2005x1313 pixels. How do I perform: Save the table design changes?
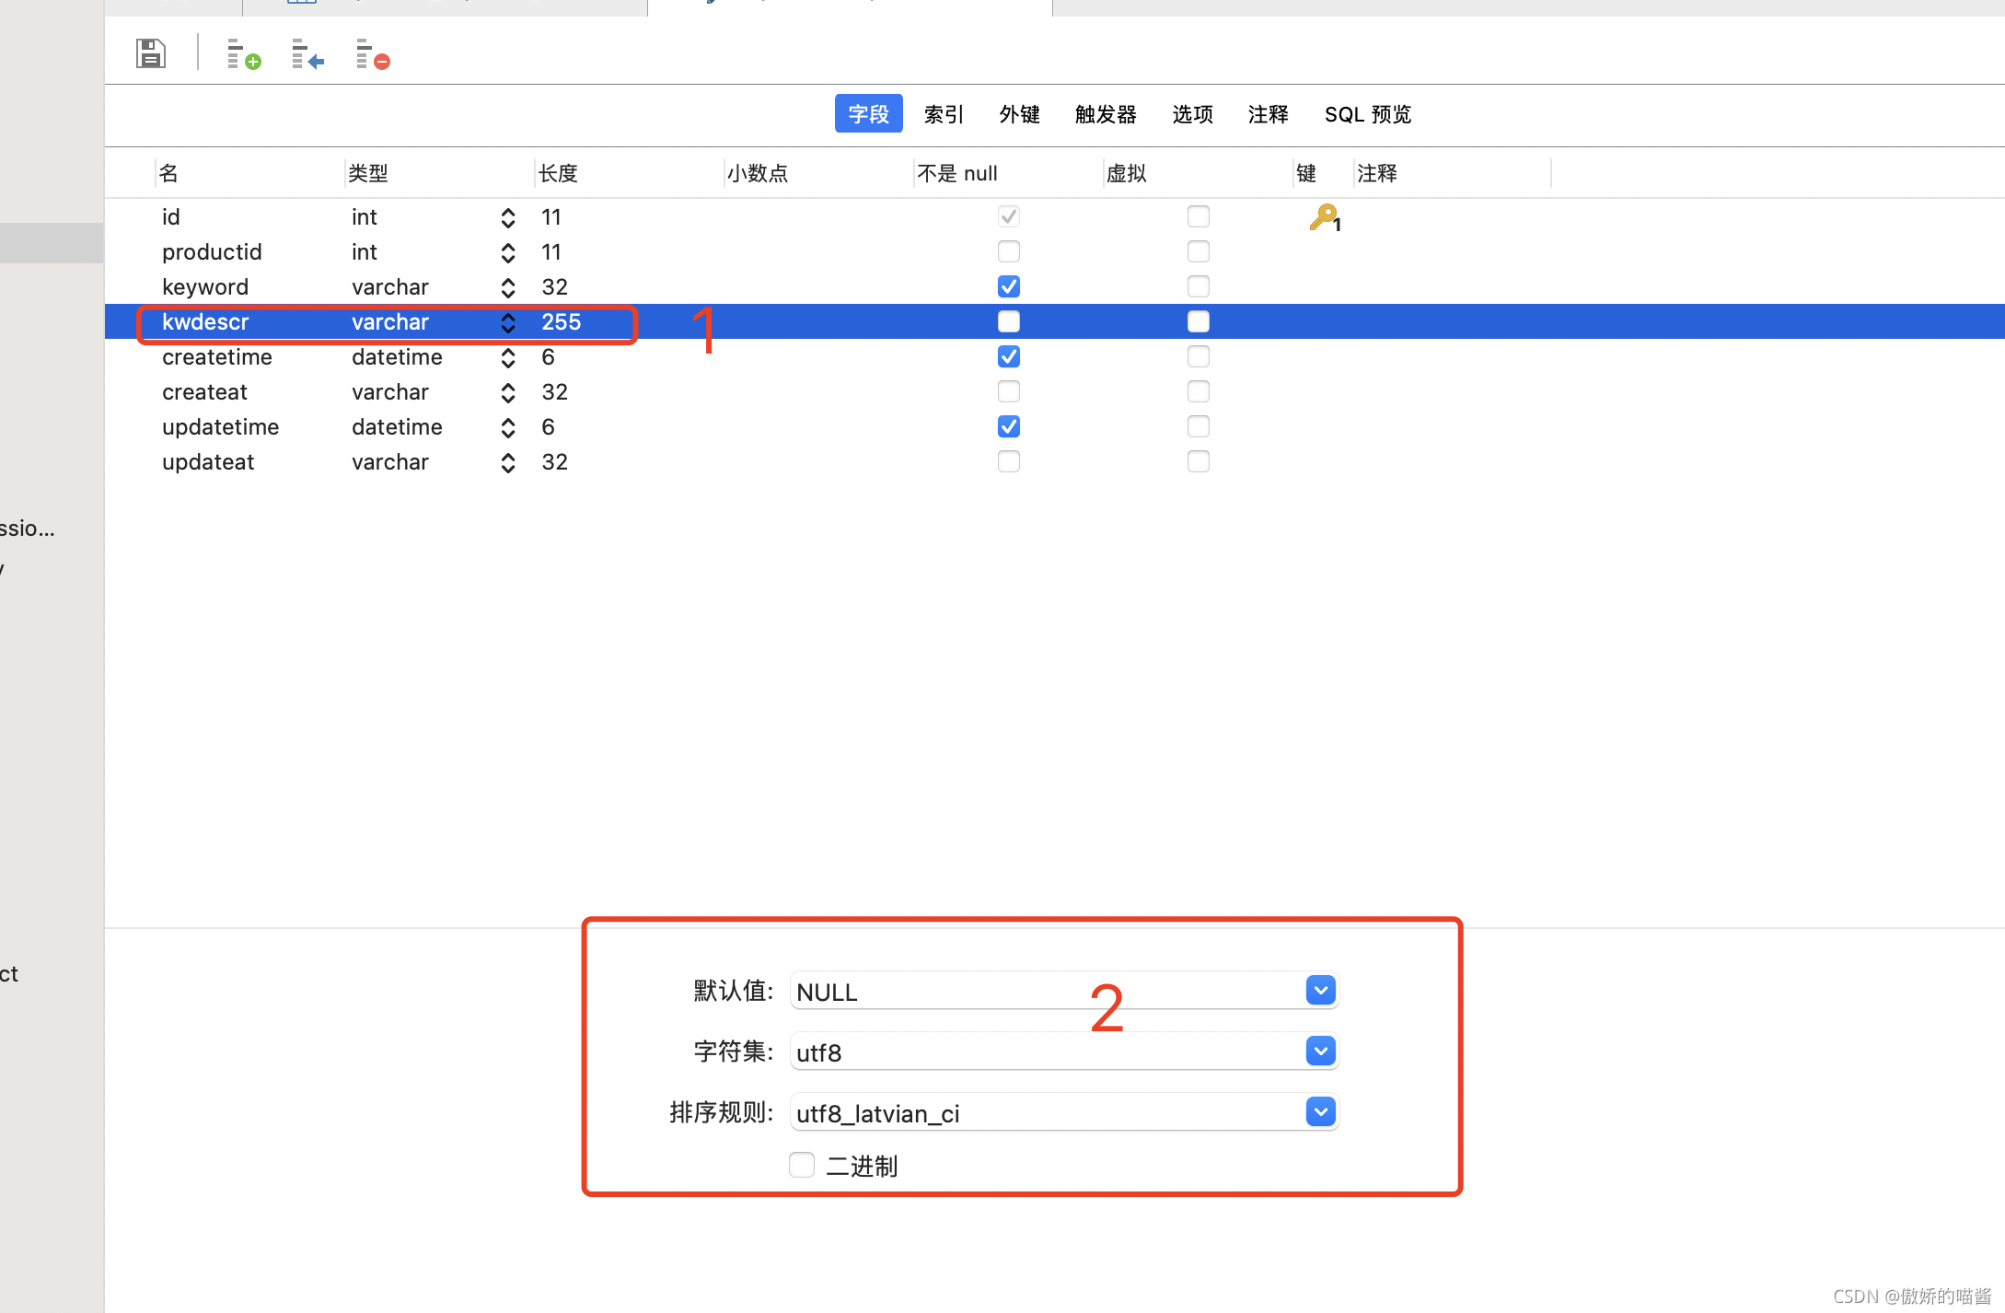(x=150, y=53)
